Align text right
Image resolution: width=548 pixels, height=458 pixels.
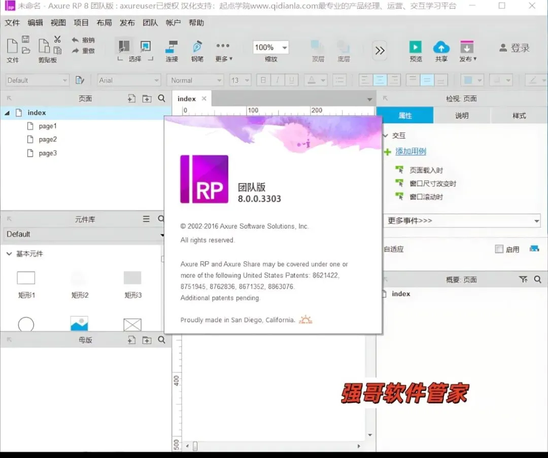[394, 80]
